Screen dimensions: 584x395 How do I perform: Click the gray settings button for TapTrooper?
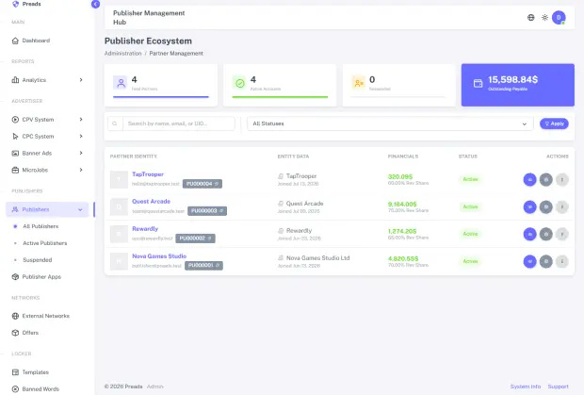[546, 180]
